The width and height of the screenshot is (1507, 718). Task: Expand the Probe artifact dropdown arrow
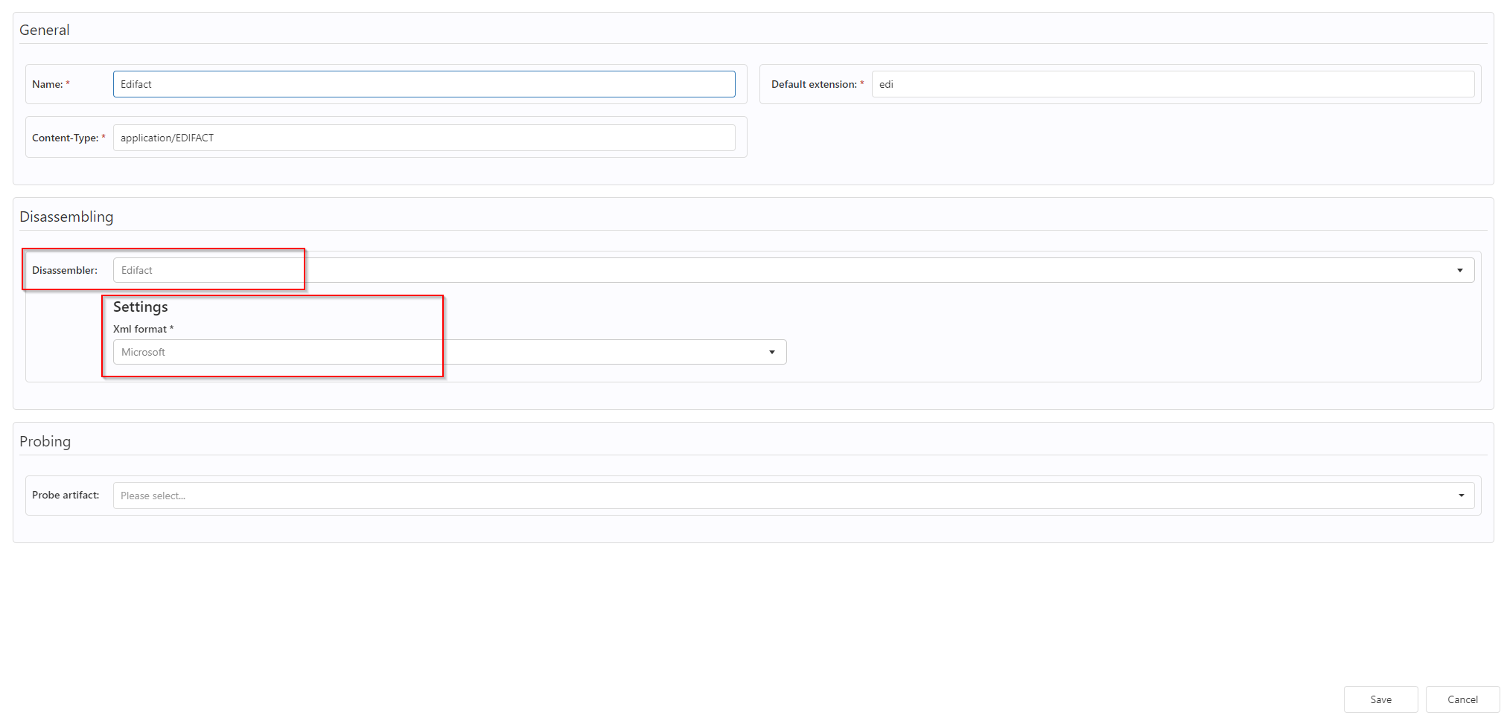[x=1461, y=496]
